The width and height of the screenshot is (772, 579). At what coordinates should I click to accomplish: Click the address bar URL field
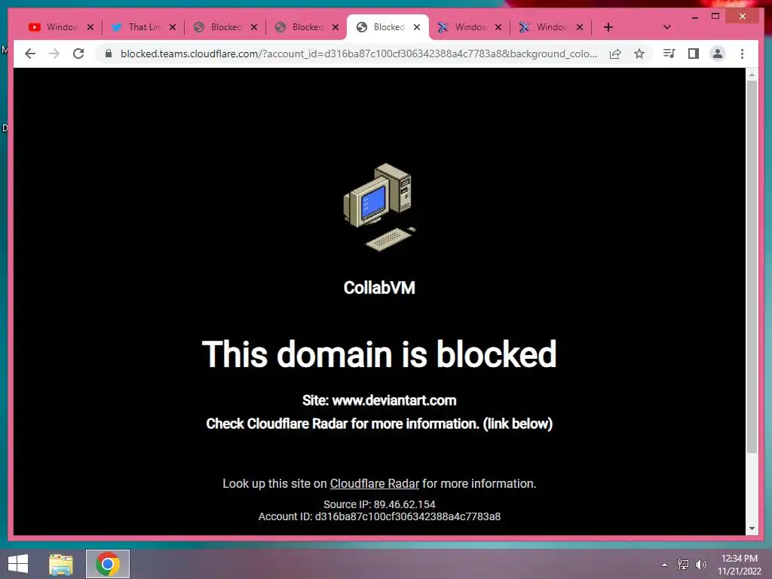(358, 54)
